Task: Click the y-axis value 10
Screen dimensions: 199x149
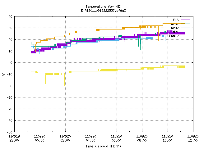Action: (x=10, y=51)
